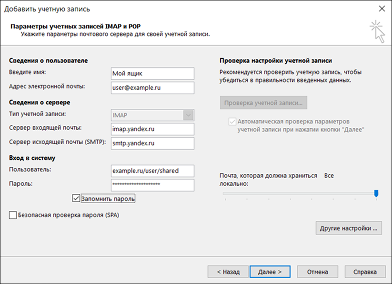The image size is (392, 284).
Task: Enable 'Безопасная проверка пароля (SPA)' checkbox
Action: 12,215
